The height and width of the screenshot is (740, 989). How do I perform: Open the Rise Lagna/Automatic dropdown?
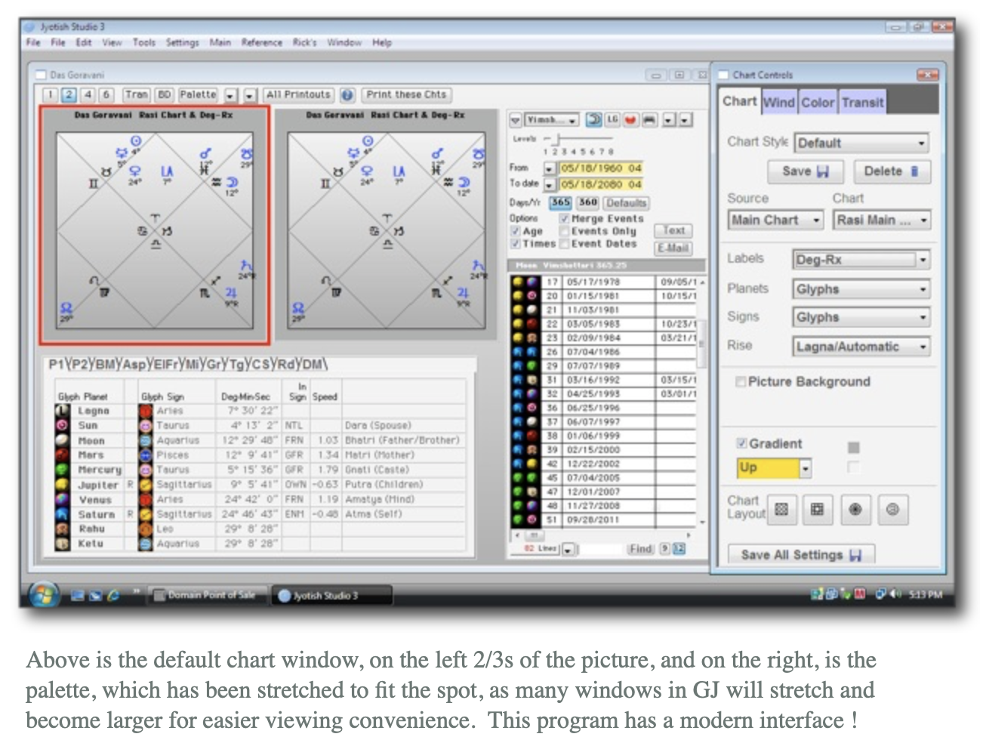(861, 347)
